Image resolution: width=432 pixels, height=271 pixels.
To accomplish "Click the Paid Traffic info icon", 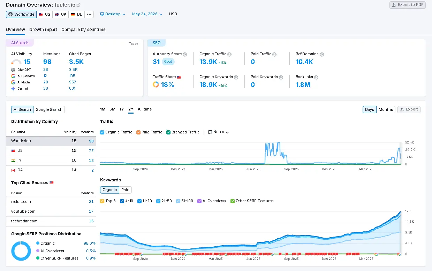I will pos(274,54).
